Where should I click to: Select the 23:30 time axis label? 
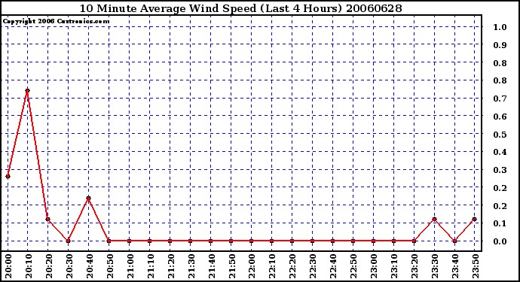click(x=435, y=266)
